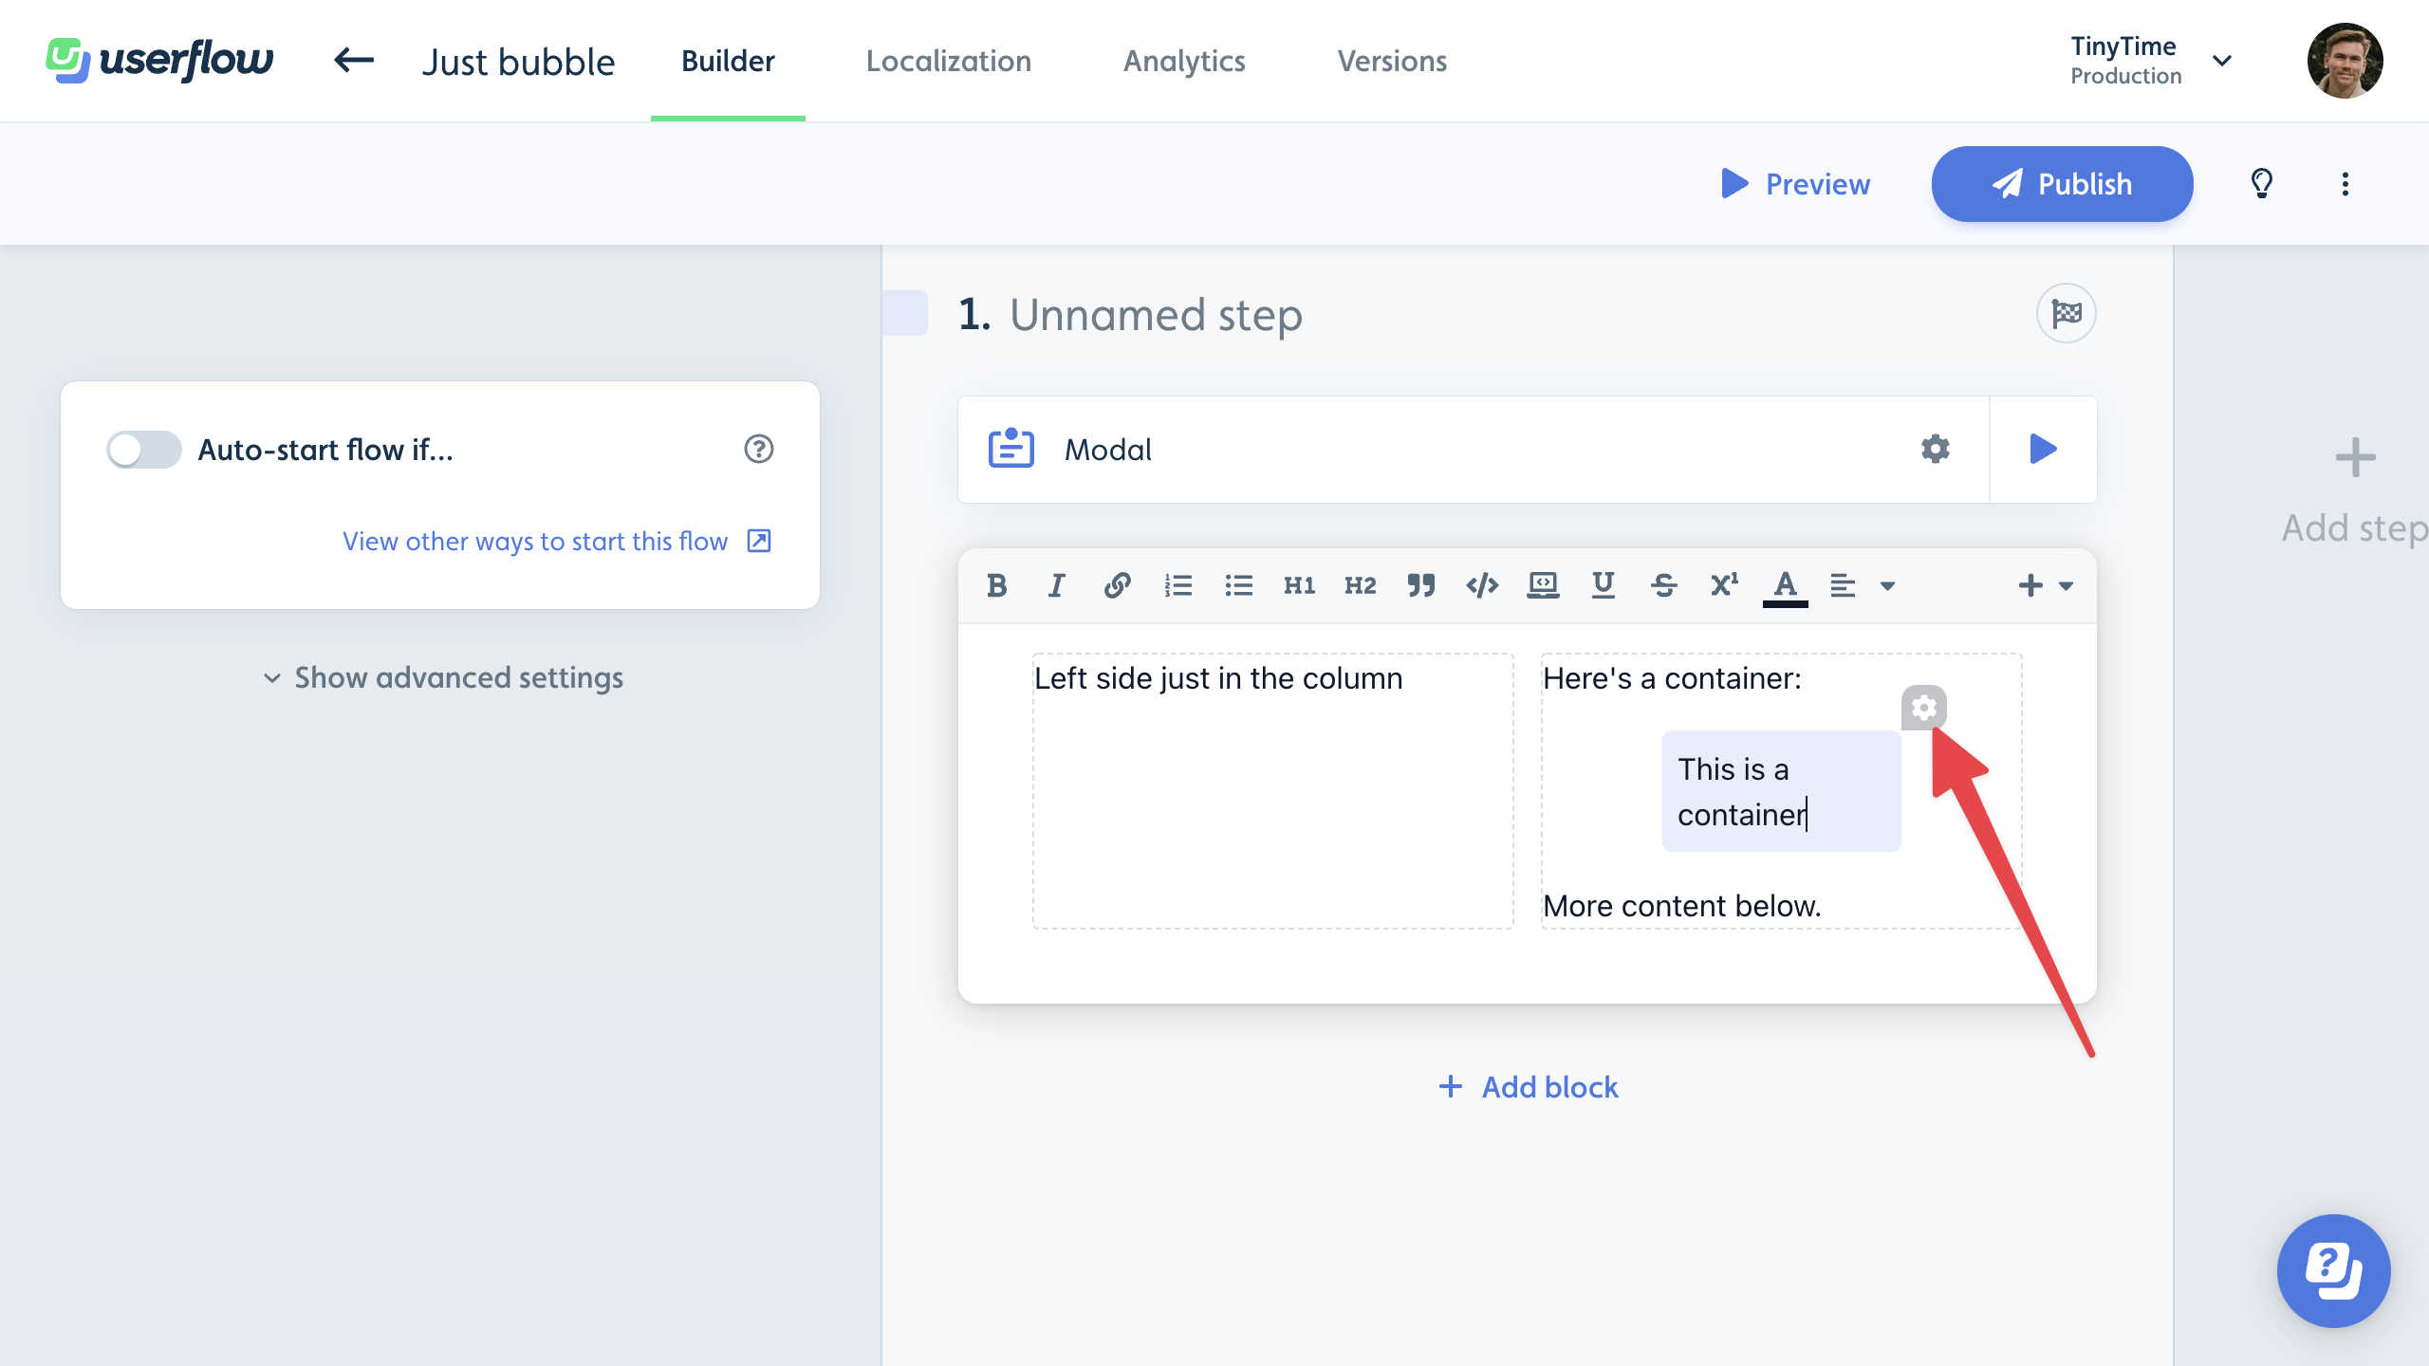Toggle inline code formatting

(x=1482, y=585)
